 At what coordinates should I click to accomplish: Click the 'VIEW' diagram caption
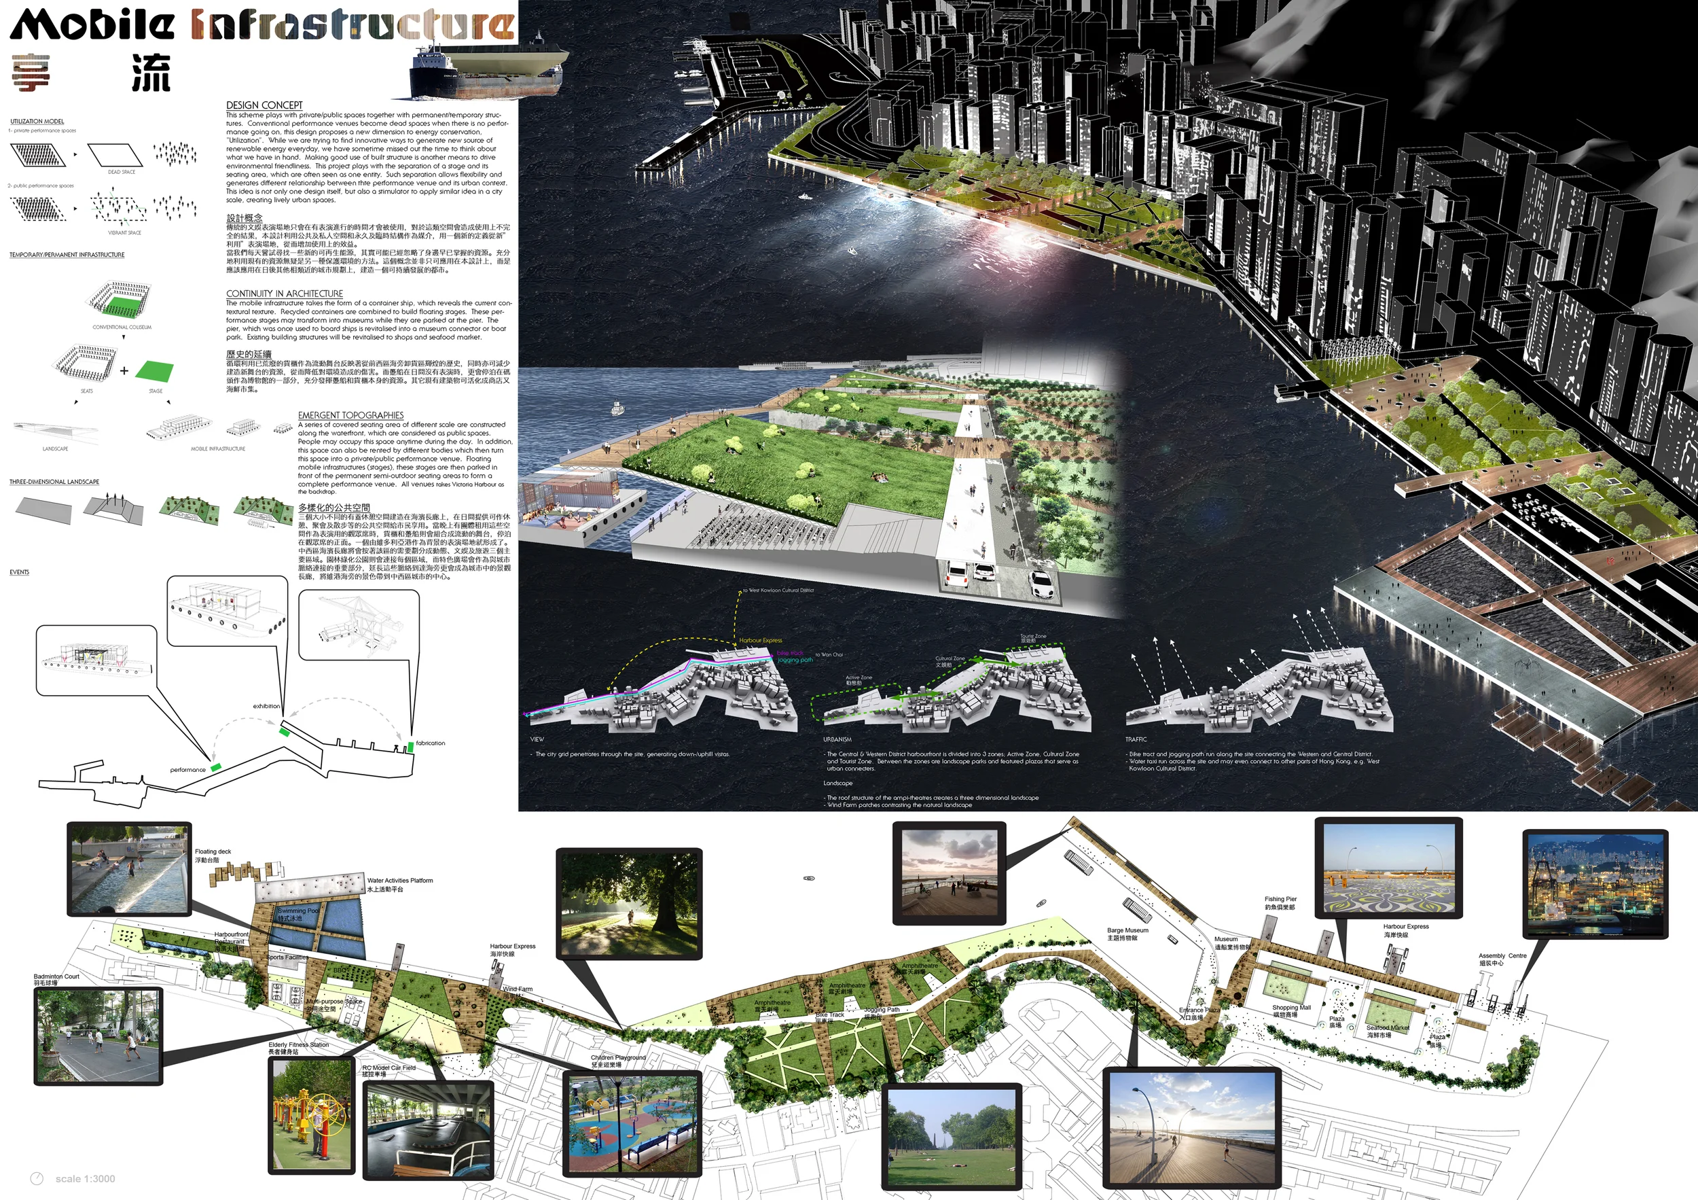click(537, 739)
